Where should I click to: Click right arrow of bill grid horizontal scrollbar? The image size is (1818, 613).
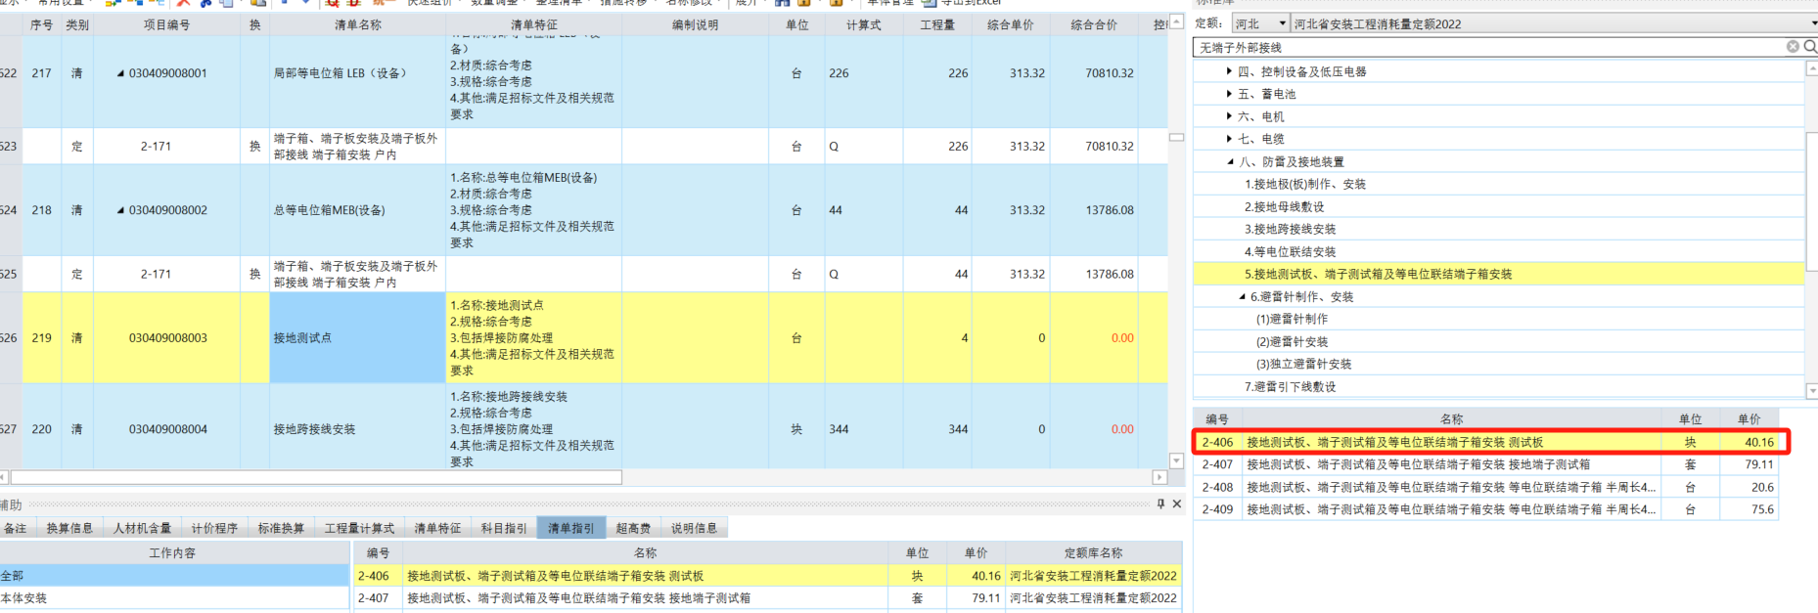pyautogui.click(x=1159, y=477)
